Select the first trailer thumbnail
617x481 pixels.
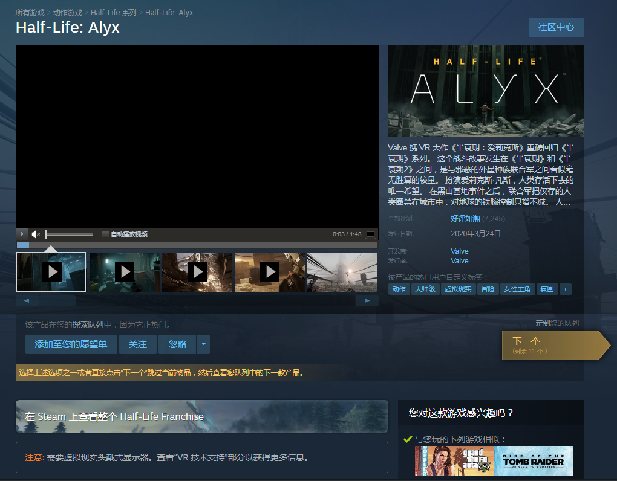coord(51,272)
